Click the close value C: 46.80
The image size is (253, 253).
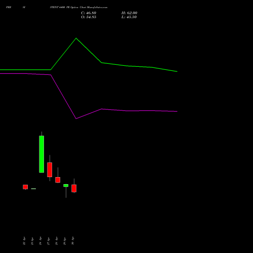pyautogui.click(x=89, y=13)
